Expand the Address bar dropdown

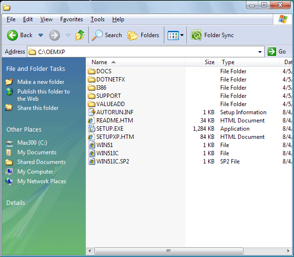pos(260,52)
